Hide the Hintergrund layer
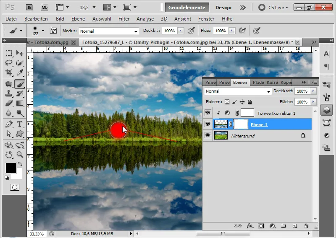 (207, 135)
